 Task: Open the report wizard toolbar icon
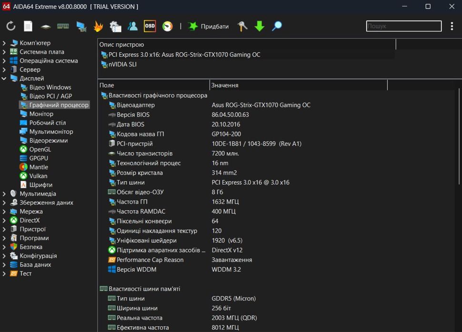pos(115,27)
